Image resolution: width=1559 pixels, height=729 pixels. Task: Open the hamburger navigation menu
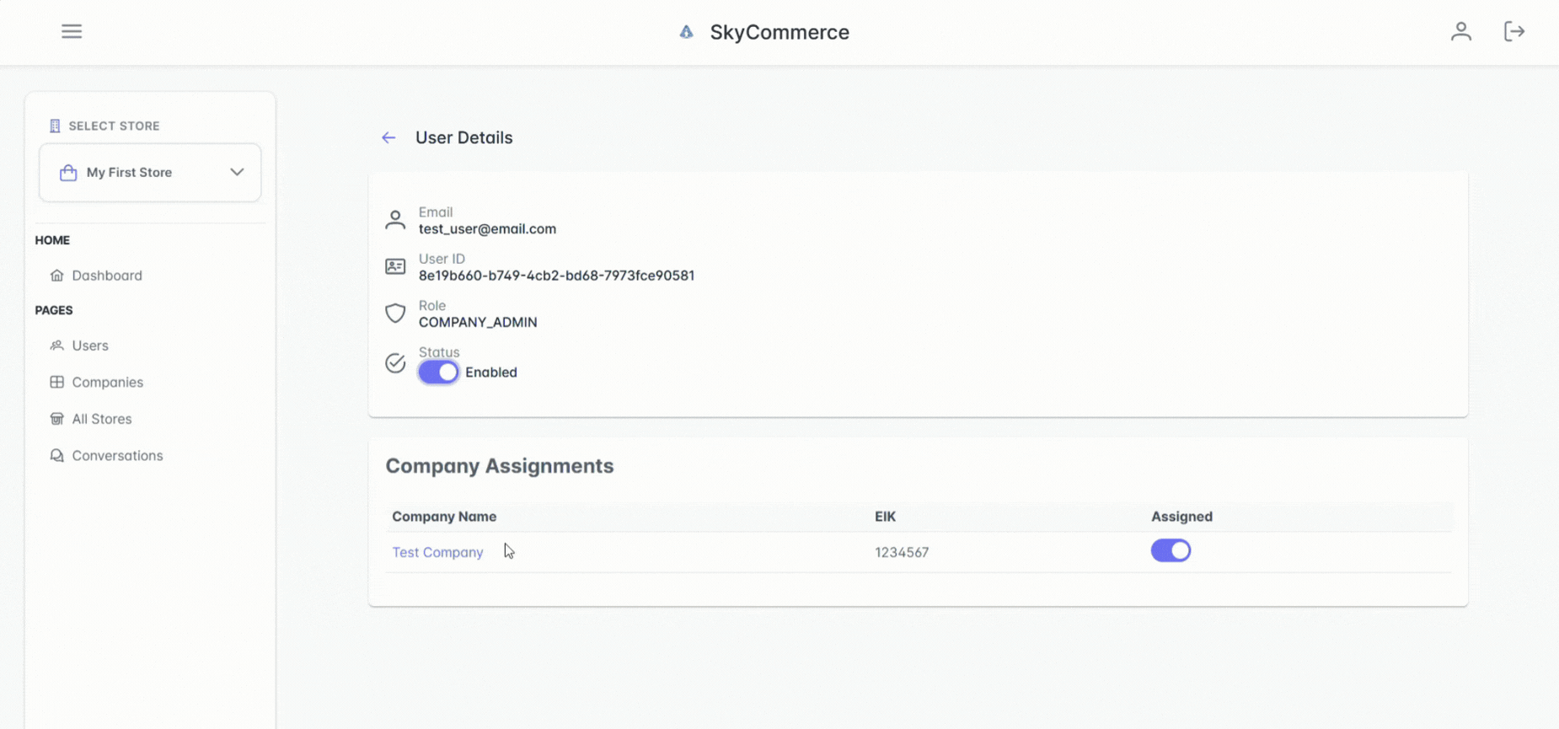(x=72, y=31)
